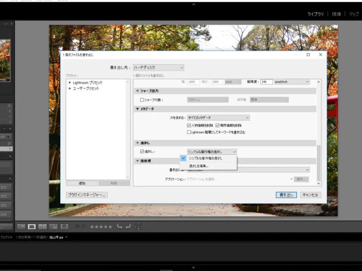Select Loupe view icon in toolbar
This screenshot has width=362, height=271.
point(31,227)
